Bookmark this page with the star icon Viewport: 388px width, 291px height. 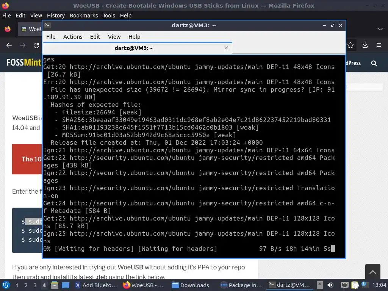coord(350,45)
